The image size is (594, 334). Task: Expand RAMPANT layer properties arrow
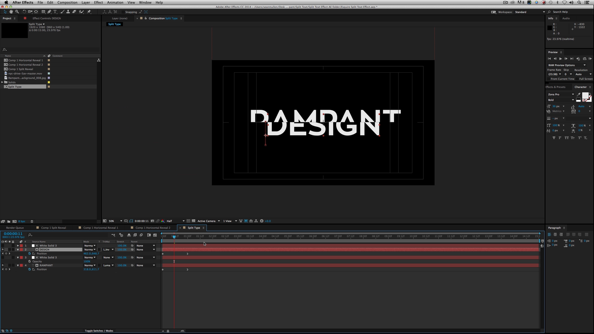click(18, 265)
